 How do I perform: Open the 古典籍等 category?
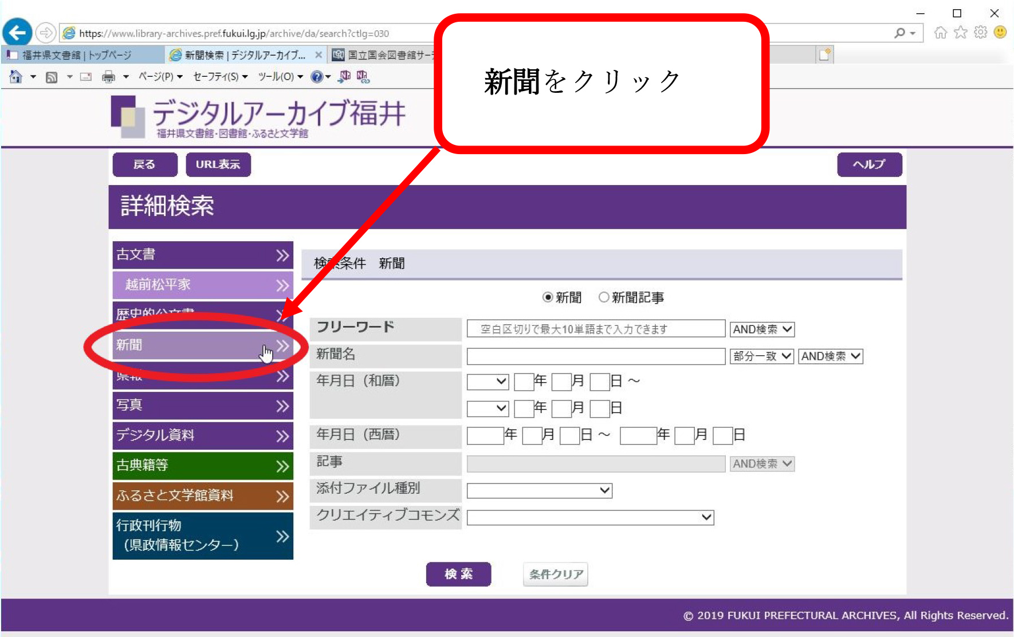[203, 466]
